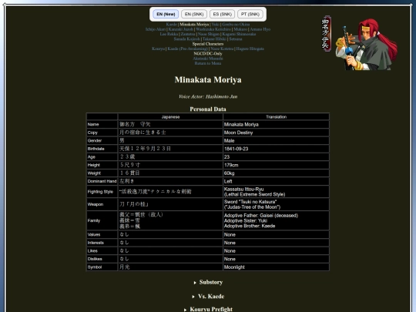Select the Moonlight symbol cell
The image size is (416, 312).
(x=277, y=267)
